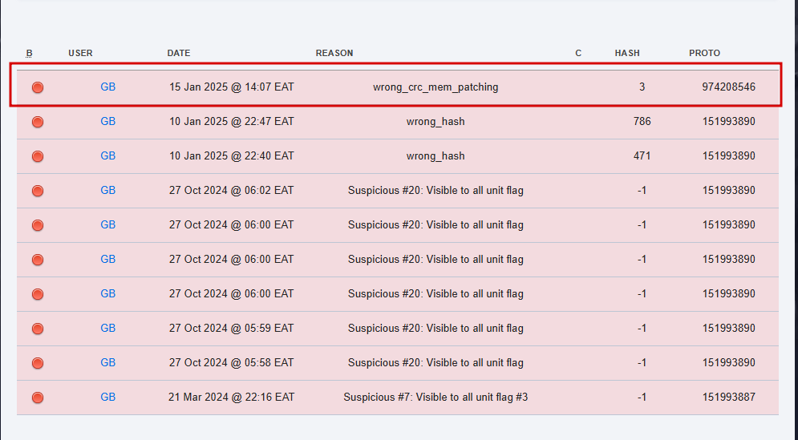Click the red dot on the 05:58 row
The image size is (798, 440).
(x=38, y=363)
